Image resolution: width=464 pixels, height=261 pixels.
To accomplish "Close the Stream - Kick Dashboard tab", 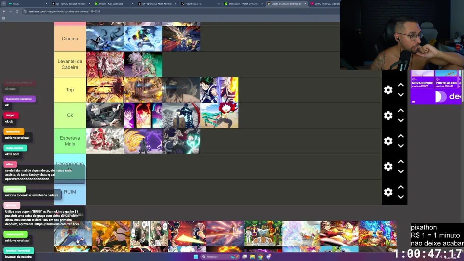I will [133, 4].
